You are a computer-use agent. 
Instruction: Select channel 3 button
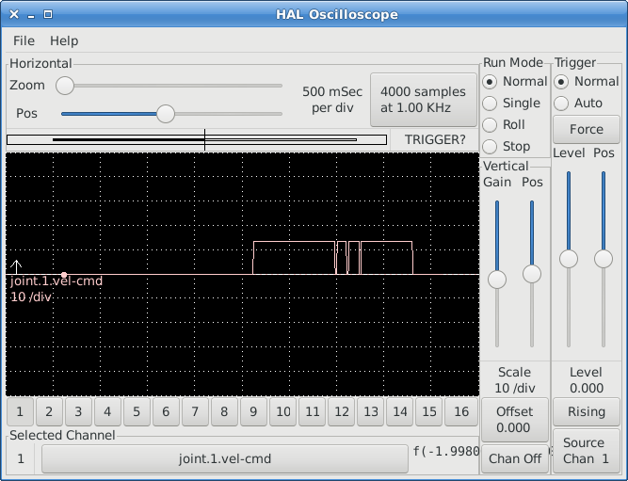click(78, 411)
